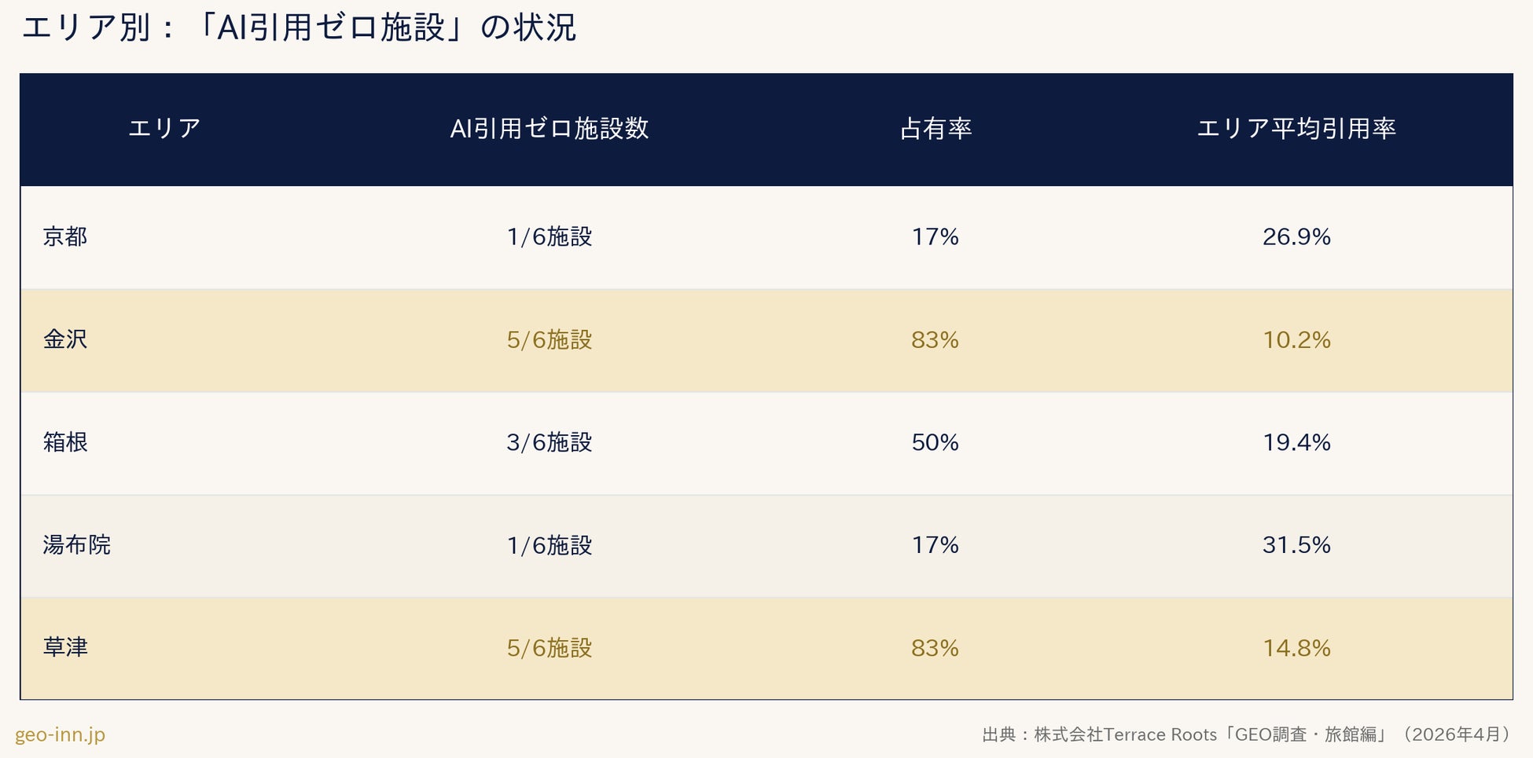Viewport: 1533px width, 758px height.
Task: Click the 19.4% value for 箱根
Action: [x=1296, y=442]
